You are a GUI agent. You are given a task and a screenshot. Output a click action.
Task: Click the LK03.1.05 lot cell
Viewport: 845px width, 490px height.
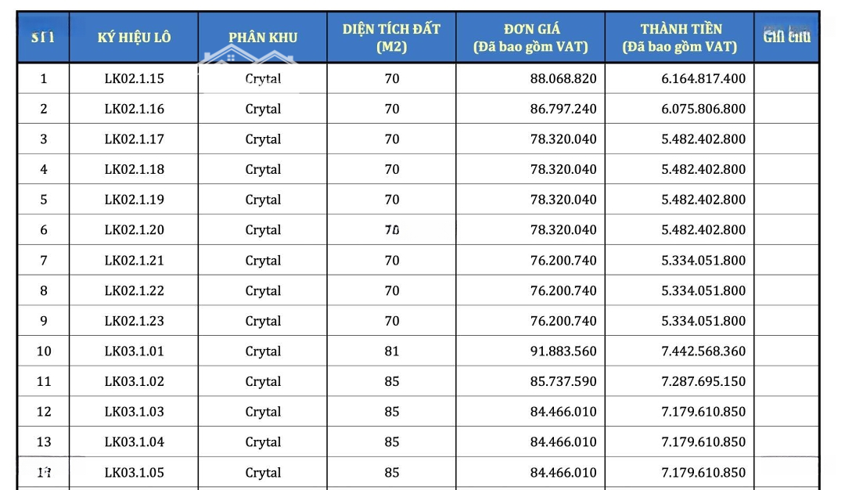134,472
